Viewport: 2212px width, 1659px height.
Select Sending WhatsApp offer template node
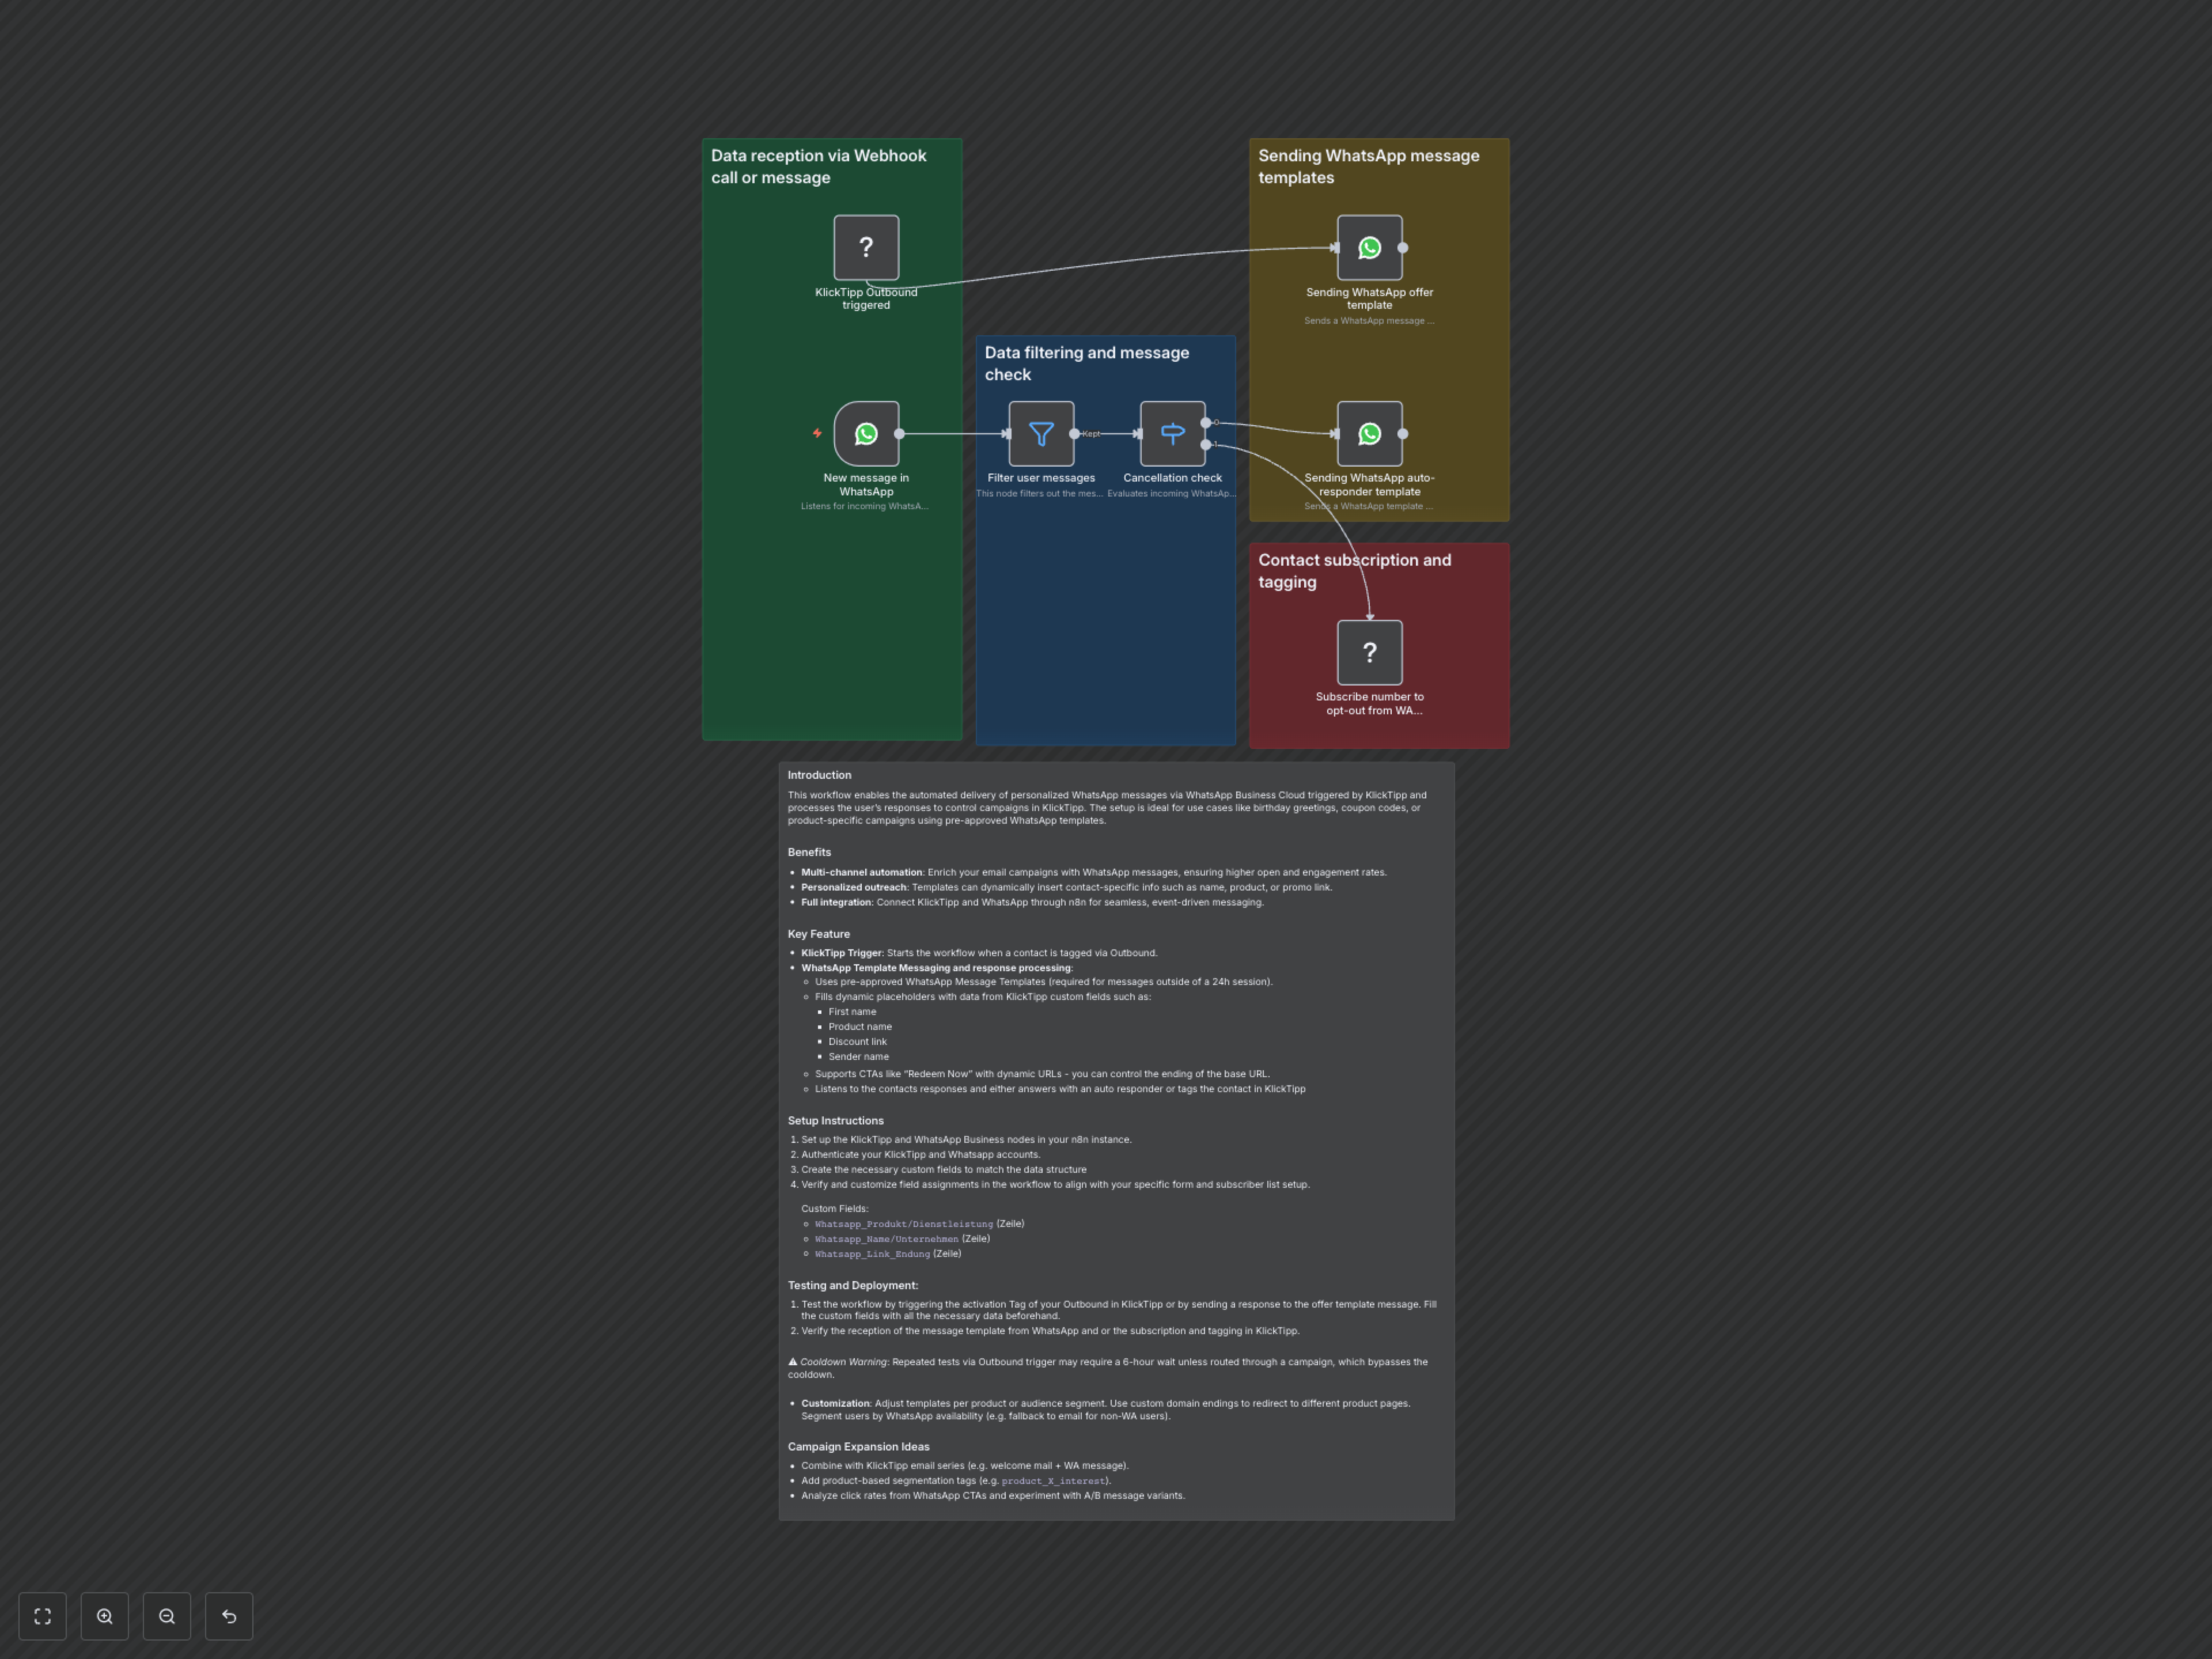[1369, 247]
